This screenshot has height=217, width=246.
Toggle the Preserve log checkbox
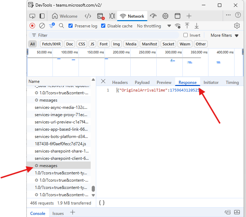(71, 26)
